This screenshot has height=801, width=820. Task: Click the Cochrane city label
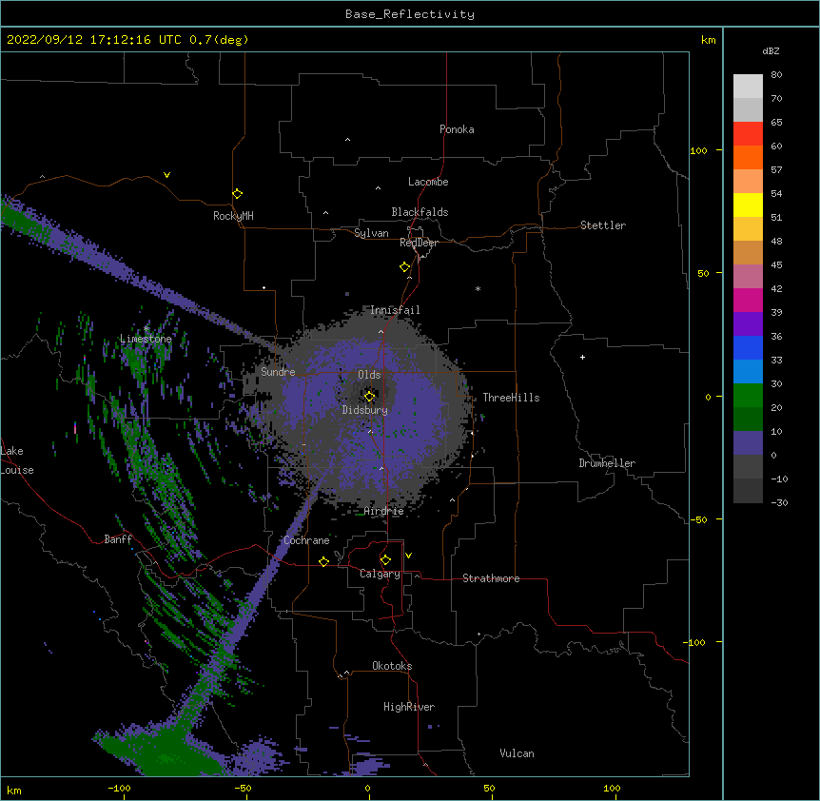(x=306, y=540)
